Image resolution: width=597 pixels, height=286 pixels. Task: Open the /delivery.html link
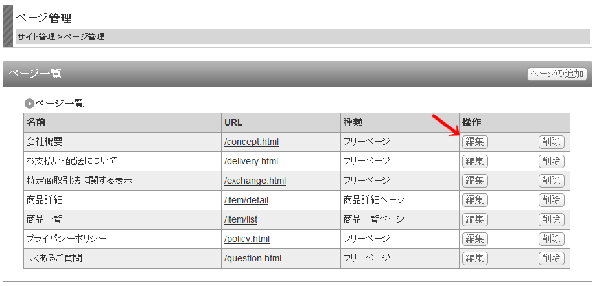251,161
